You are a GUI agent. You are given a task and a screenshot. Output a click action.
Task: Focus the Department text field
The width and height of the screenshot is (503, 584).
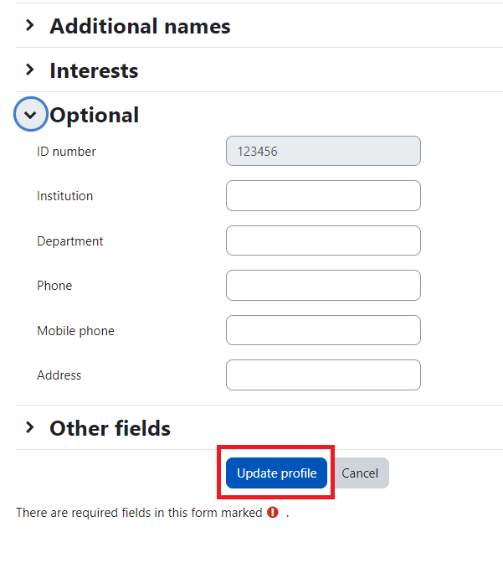[323, 240]
